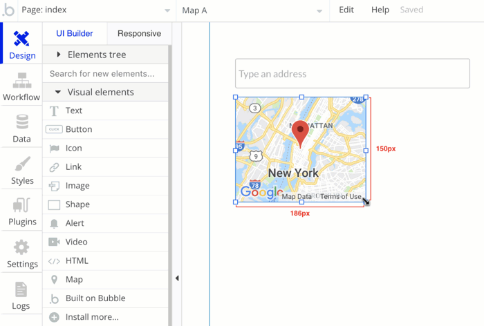484x326 pixels.
Task: Select the Image element icon
Action: click(54, 186)
